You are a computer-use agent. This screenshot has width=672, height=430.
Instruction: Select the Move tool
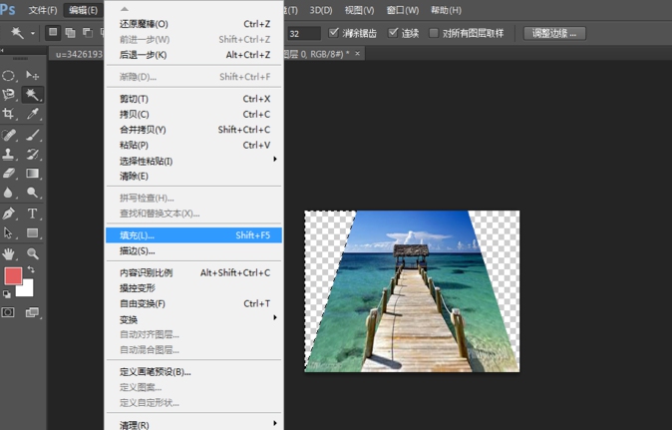click(33, 76)
